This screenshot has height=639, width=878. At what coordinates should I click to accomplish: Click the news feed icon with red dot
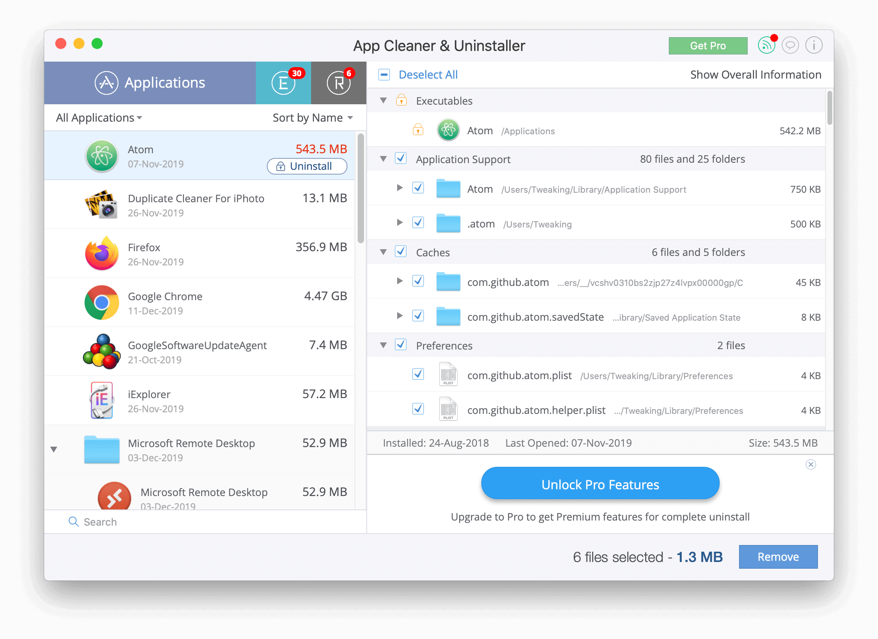[x=766, y=45]
